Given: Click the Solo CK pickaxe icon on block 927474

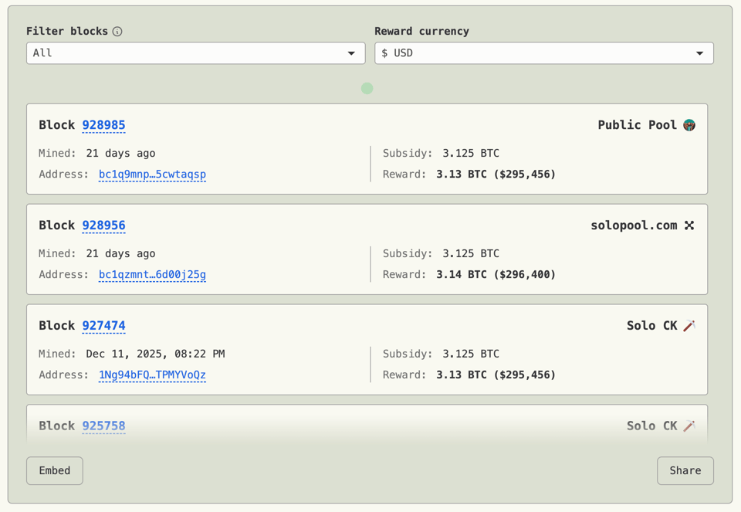Looking at the screenshot, I should [689, 325].
